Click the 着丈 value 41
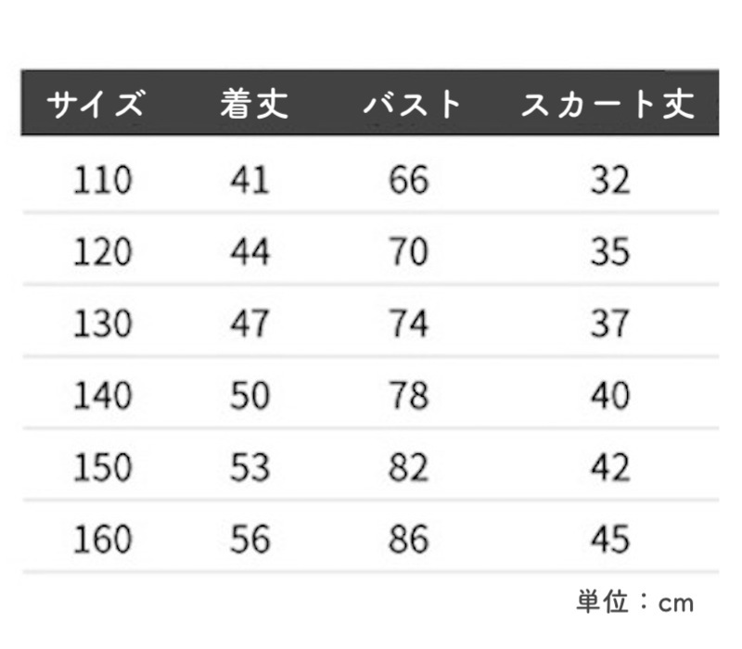This screenshot has height=649, width=742. (249, 180)
